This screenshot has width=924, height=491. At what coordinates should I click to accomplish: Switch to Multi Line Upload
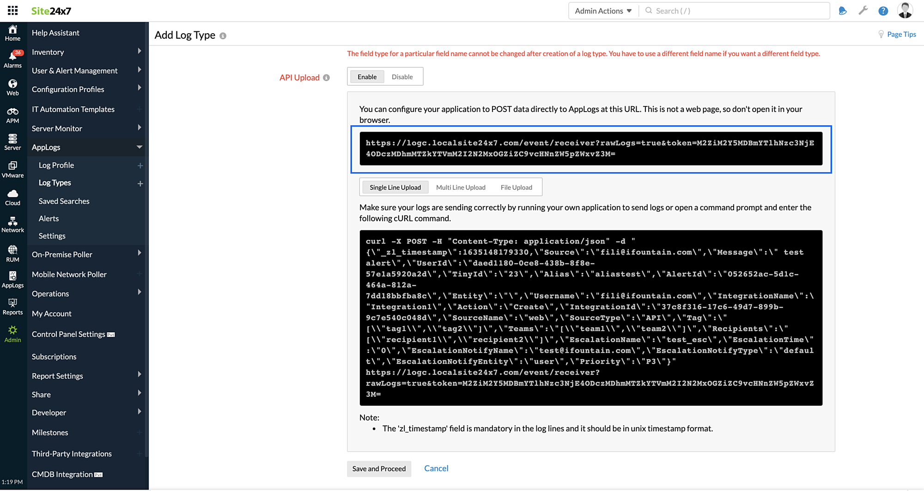[x=461, y=187]
